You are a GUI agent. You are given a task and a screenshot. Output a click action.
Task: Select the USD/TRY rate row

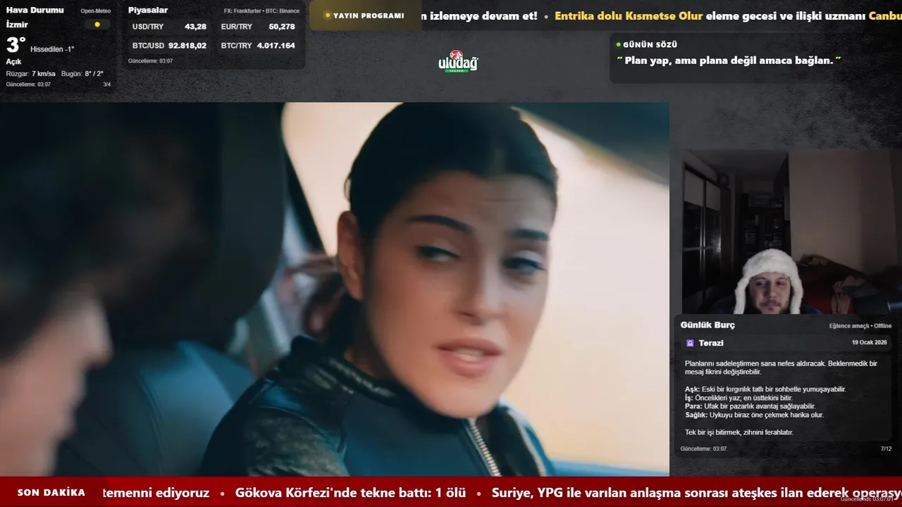click(x=169, y=27)
